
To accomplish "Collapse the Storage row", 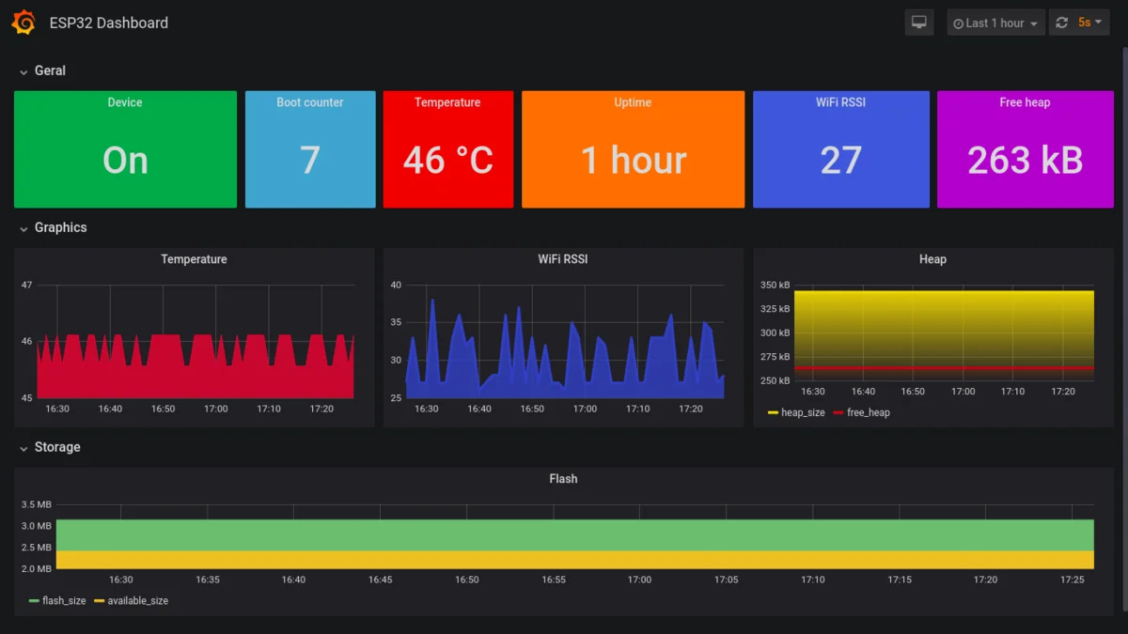I will point(50,447).
